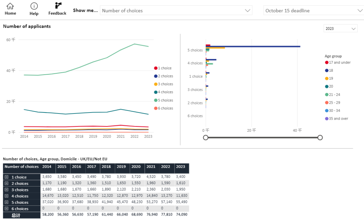Screen dimensions: 364x224
Task: Select the 21 - 24 age legend
Action: tap(332, 95)
